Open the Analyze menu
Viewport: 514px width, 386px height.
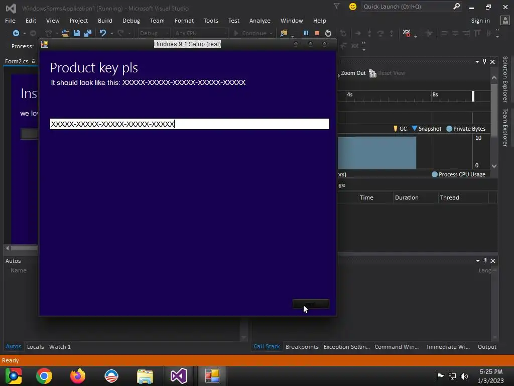pos(260,21)
